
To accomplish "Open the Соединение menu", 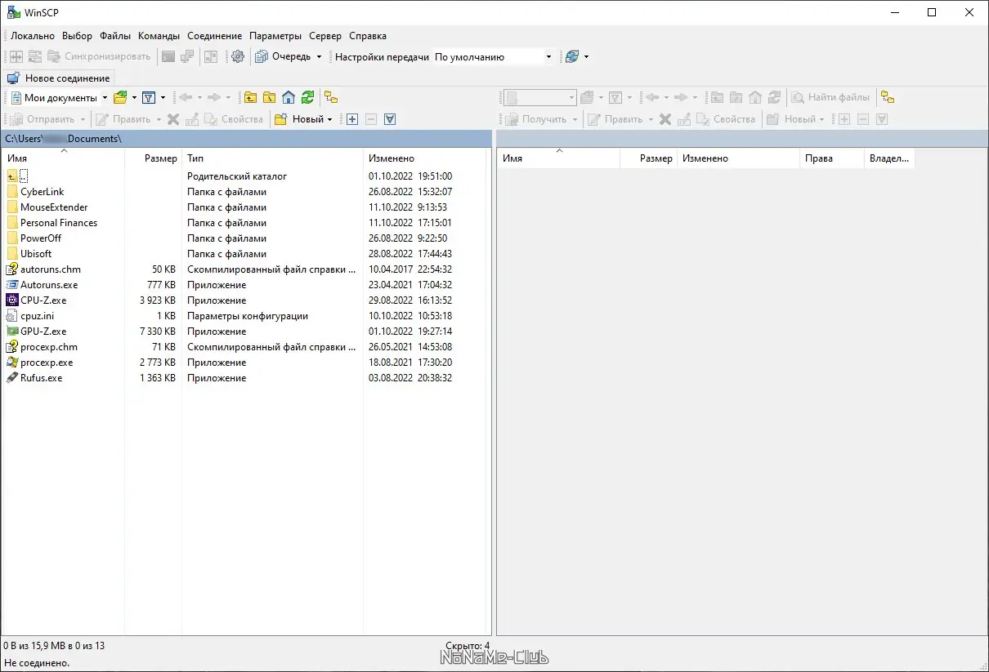I will 215,36.
